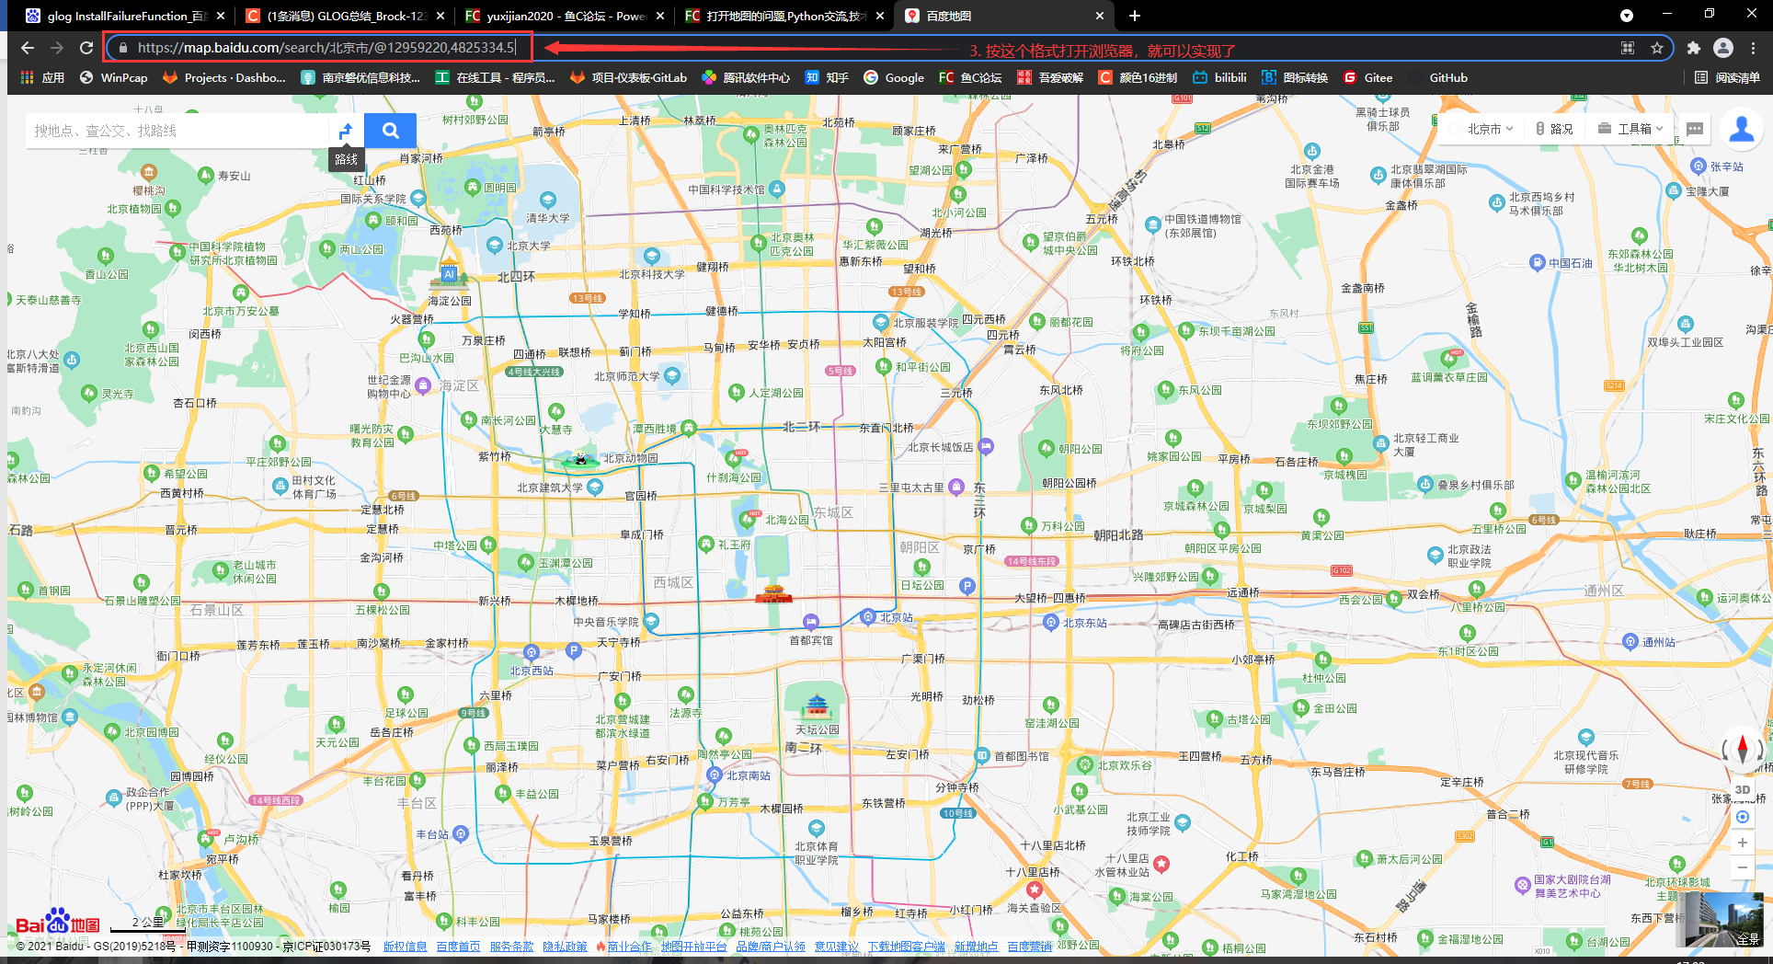Click the 颐和园 park marker

point(373,221)
